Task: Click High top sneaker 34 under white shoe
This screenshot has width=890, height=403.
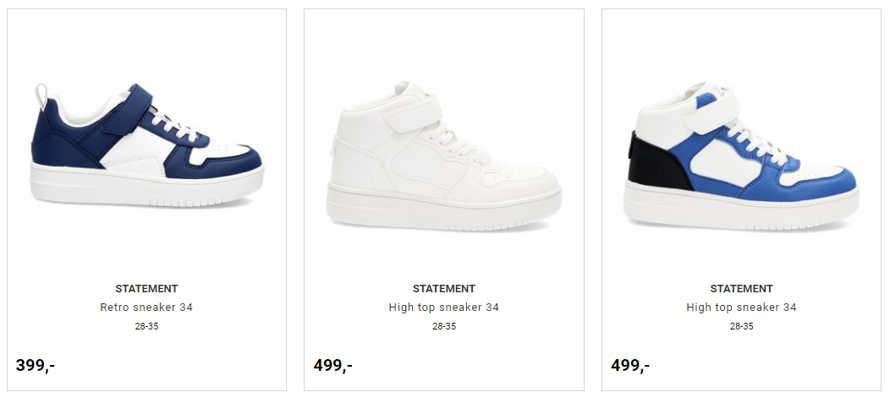Action: point(444,308)
